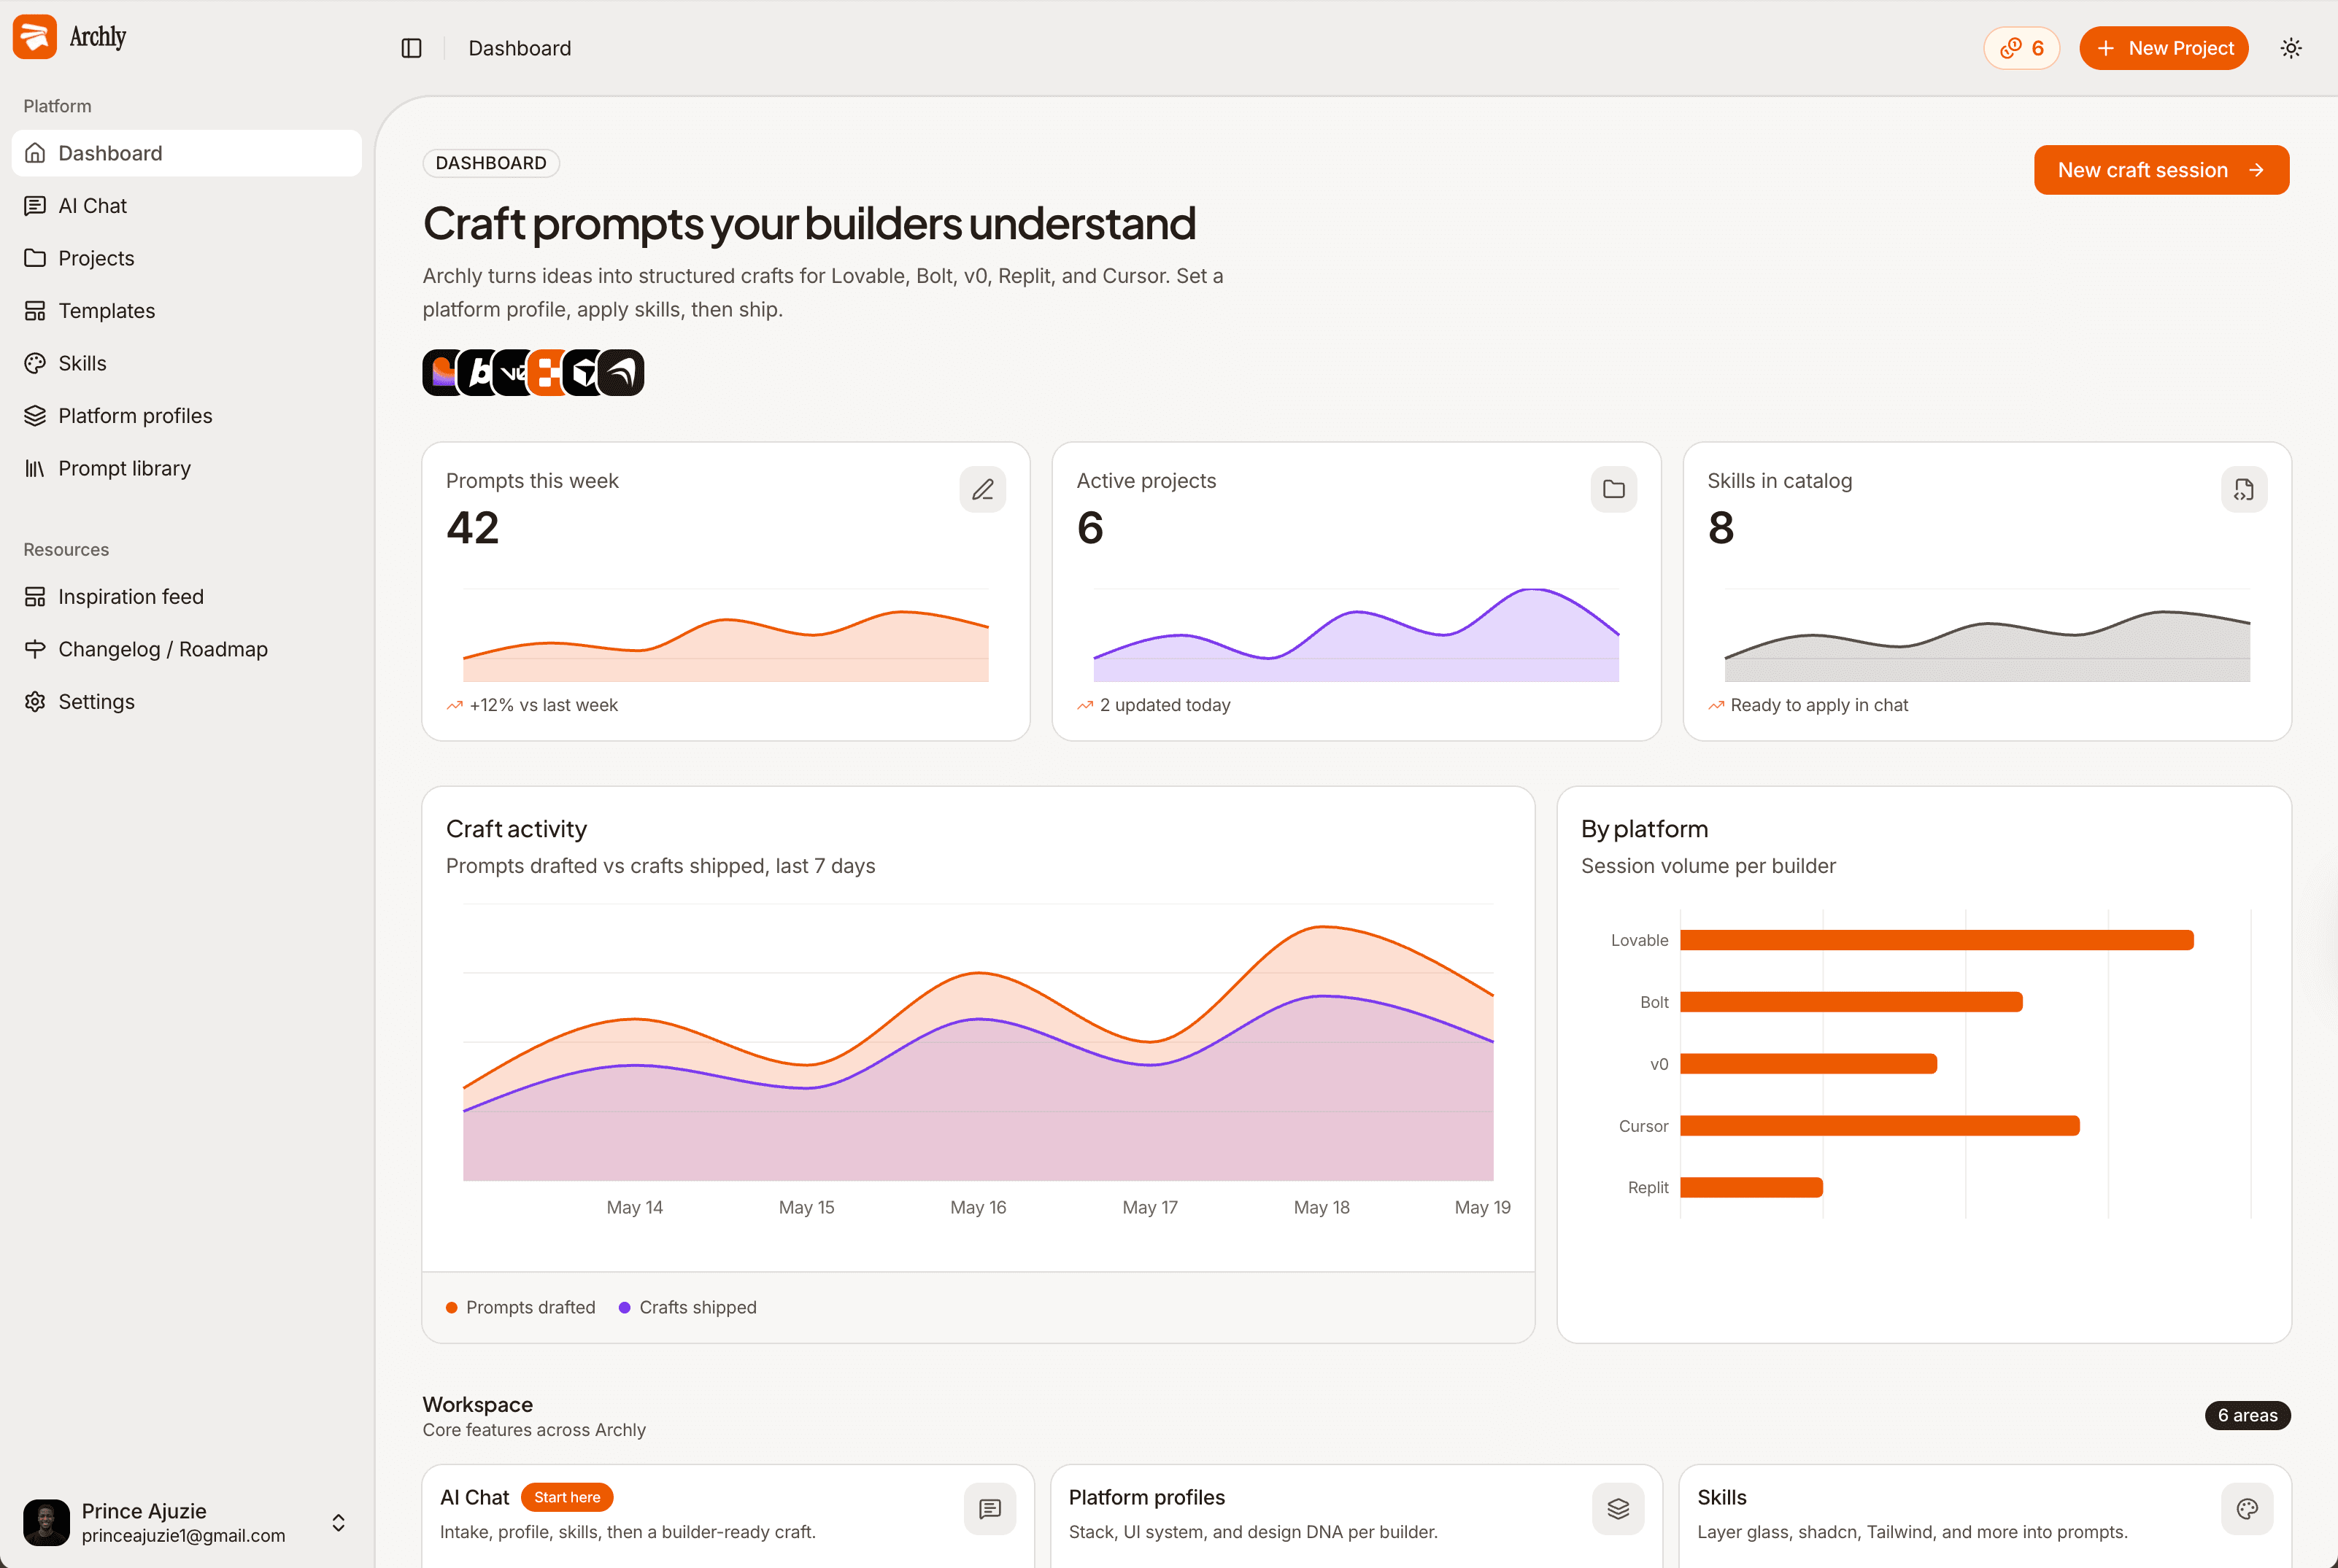Click the Skills palette icon in sidebar
Screen dimensions: 2338x1568
coord(35,363)
